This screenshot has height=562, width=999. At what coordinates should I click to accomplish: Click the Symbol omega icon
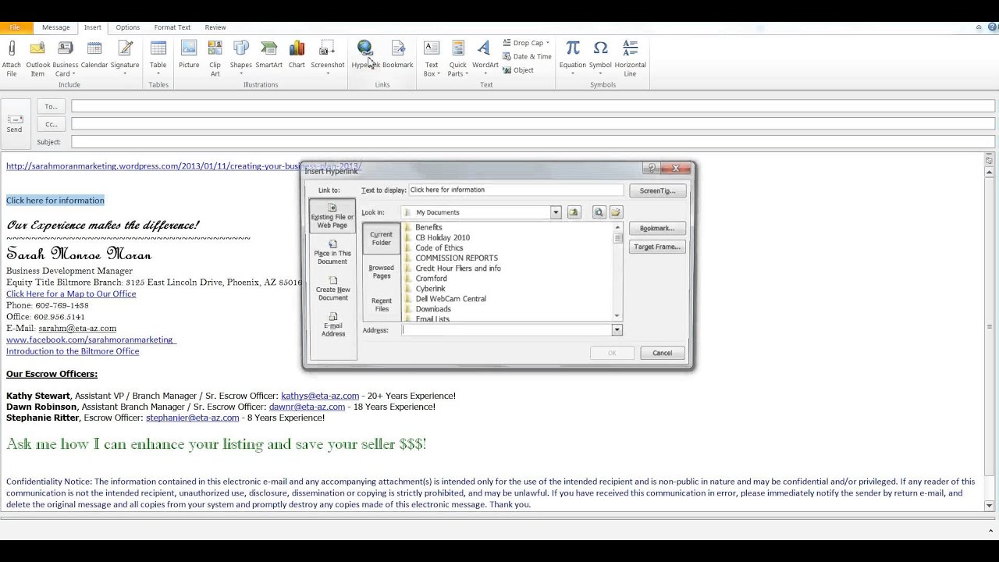pyautogui.click(x=600, y=49)
